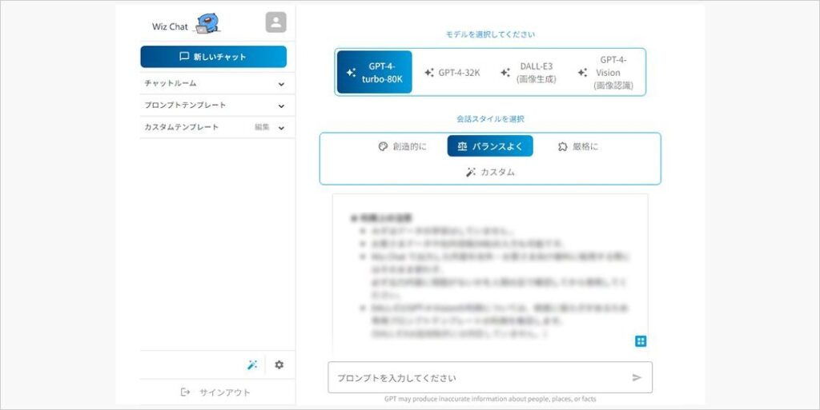Click the magic wand icon in sidebar
820x410 pixels.
click(251, 364)
